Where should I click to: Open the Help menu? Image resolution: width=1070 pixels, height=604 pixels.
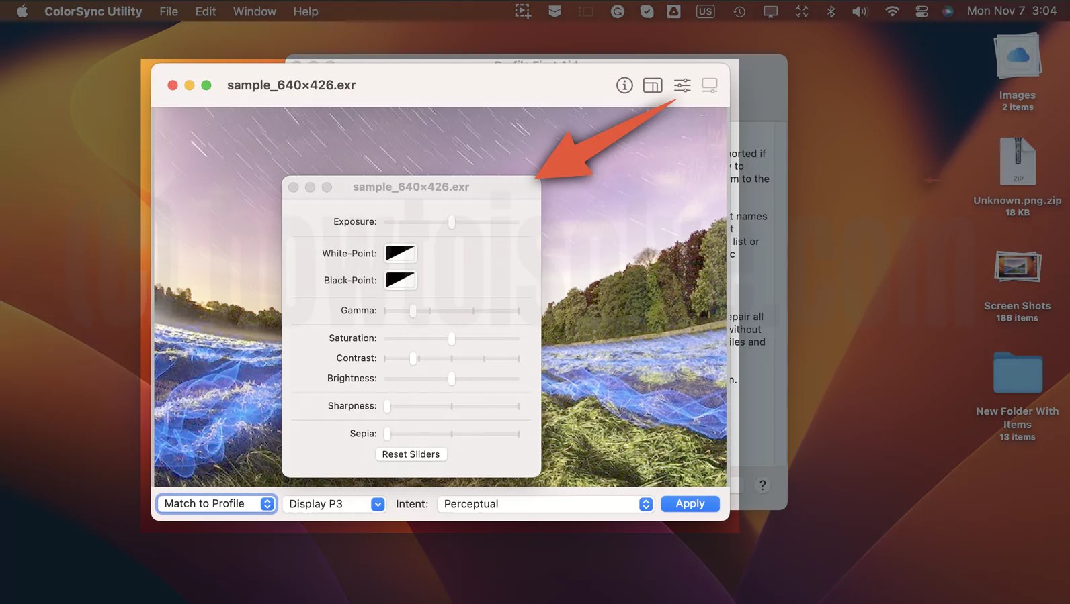coord(306,11)
